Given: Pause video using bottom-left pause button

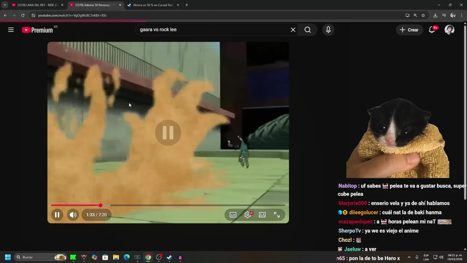Looking at the screenshot, I should point(57,215).
